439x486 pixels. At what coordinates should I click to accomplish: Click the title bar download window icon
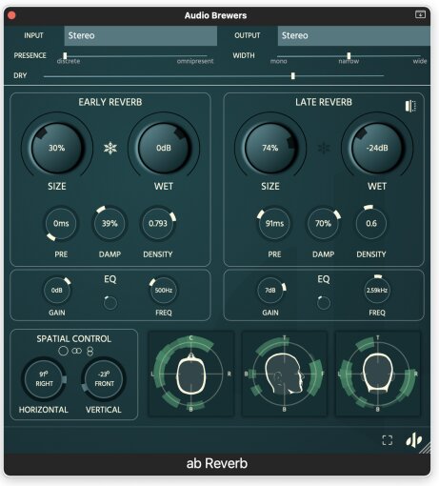[420, 14]
